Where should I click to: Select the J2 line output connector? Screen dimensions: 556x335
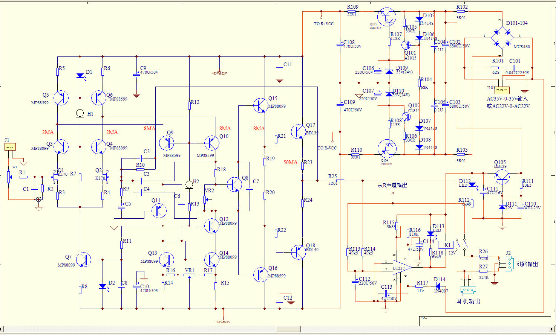509,263
